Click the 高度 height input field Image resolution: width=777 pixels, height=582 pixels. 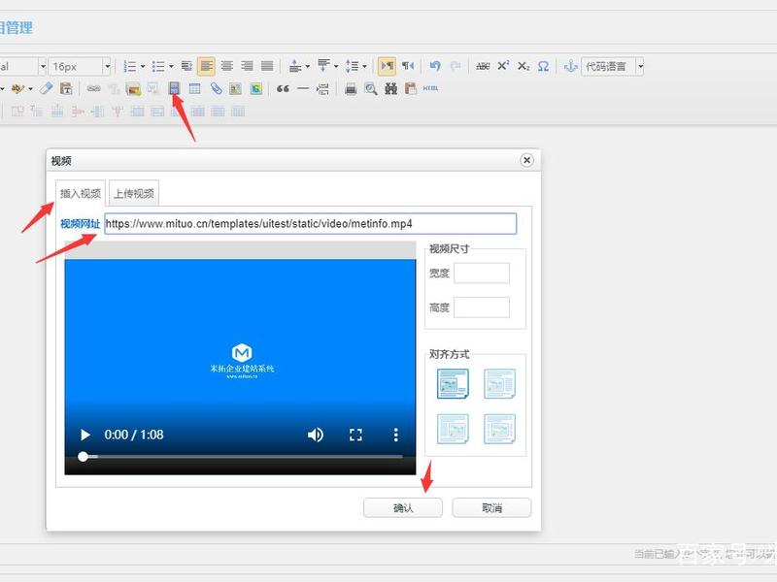[482, 307]
